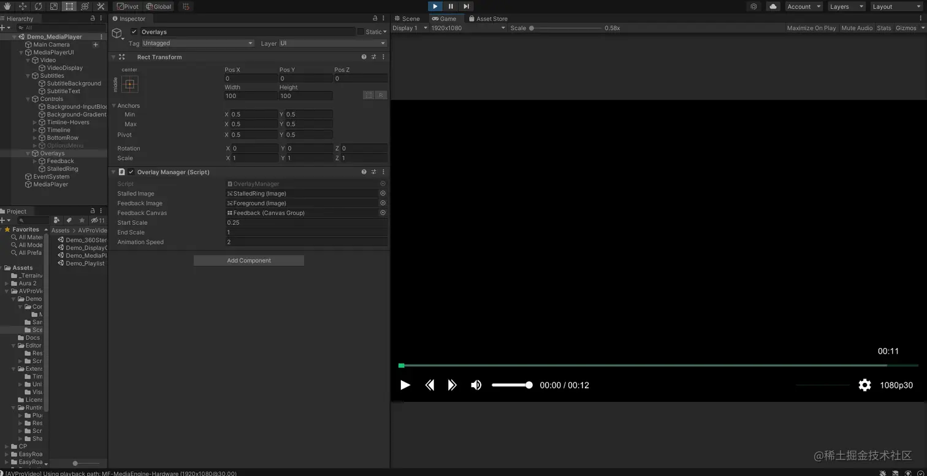Lock the Inspector panel

pos(375,18)
